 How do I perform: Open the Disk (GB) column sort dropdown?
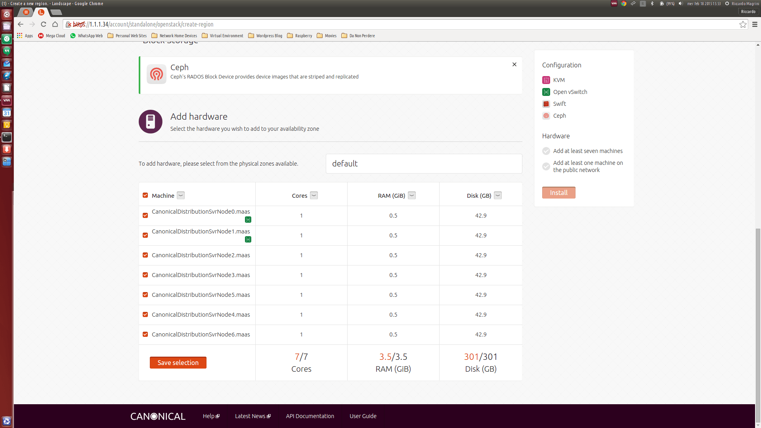coord(498,195)
